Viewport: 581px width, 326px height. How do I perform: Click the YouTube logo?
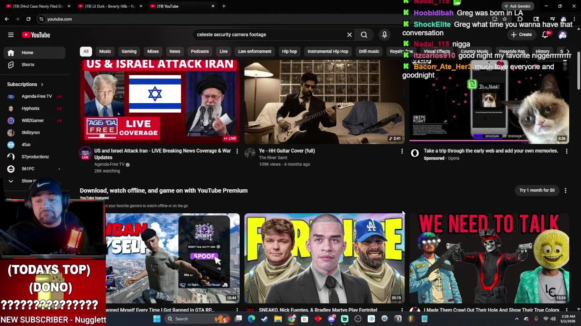[x=36, y=35]
